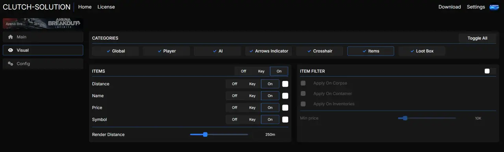Toggle the Arrows Indicator category
This screenshot has width=504, height=152.
[269, 51]
